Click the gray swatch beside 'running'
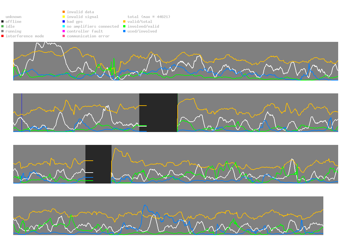Viewport: 353px width, 246px height. coord(3,31)
